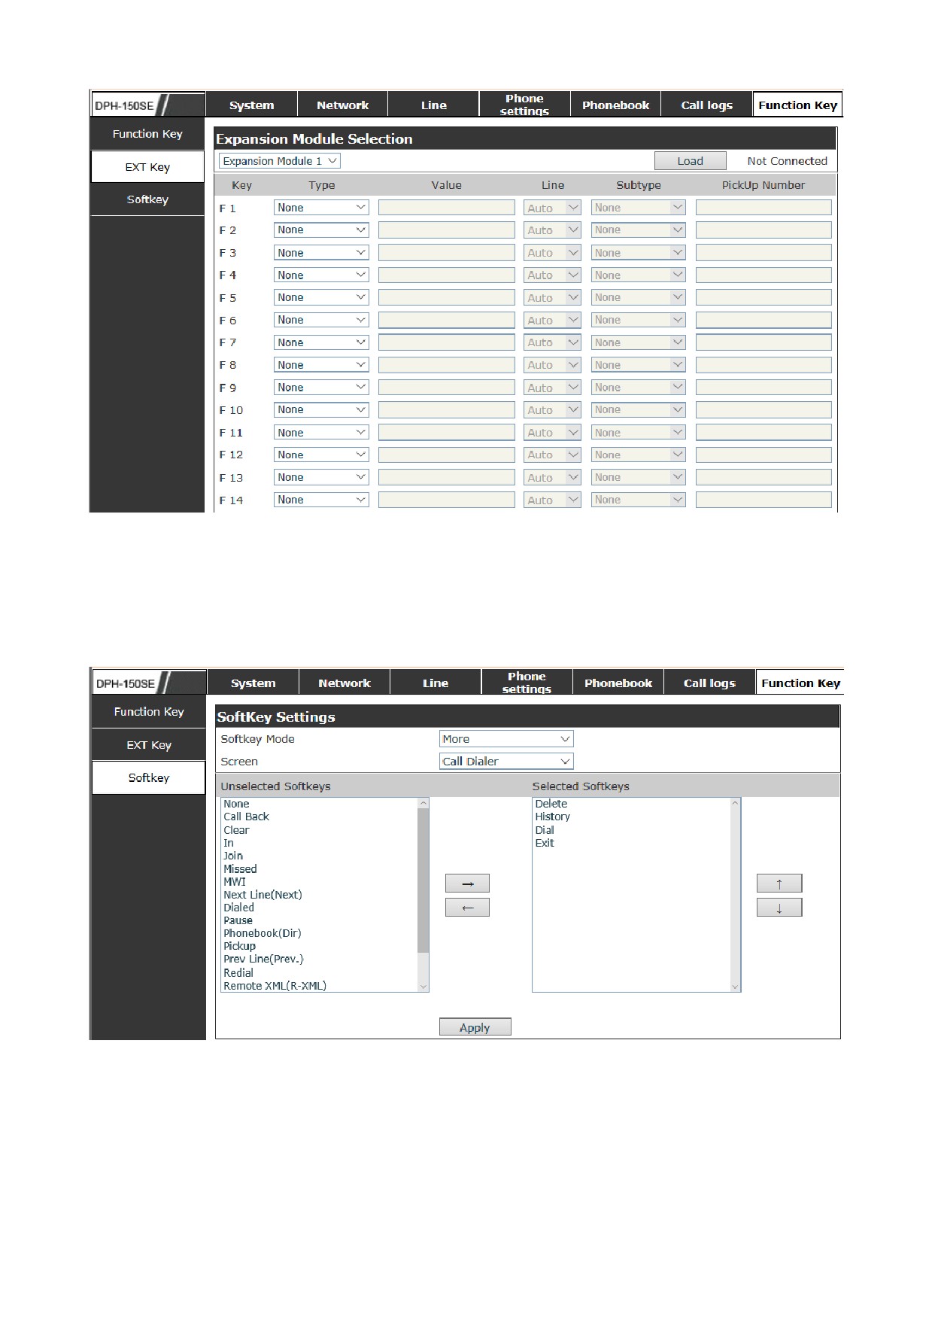Move selected softkey up with arrow

click(779, 884)
